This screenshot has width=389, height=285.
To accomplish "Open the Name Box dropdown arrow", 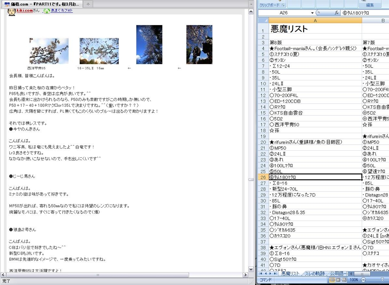I will [x=312, y=13].
